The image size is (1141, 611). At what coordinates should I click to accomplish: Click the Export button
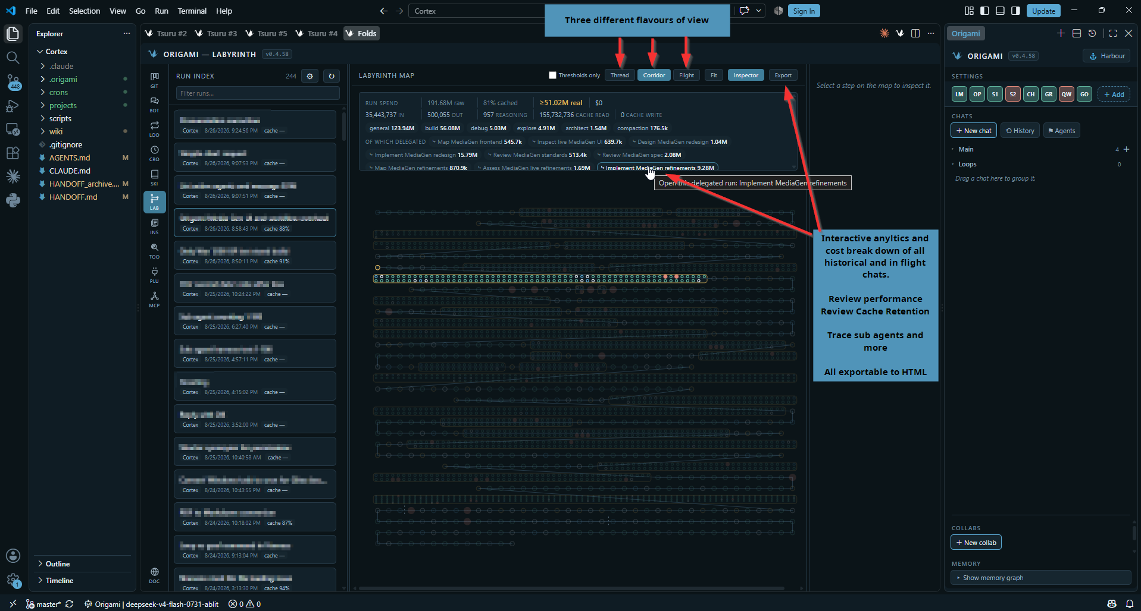tap(783, 75)
